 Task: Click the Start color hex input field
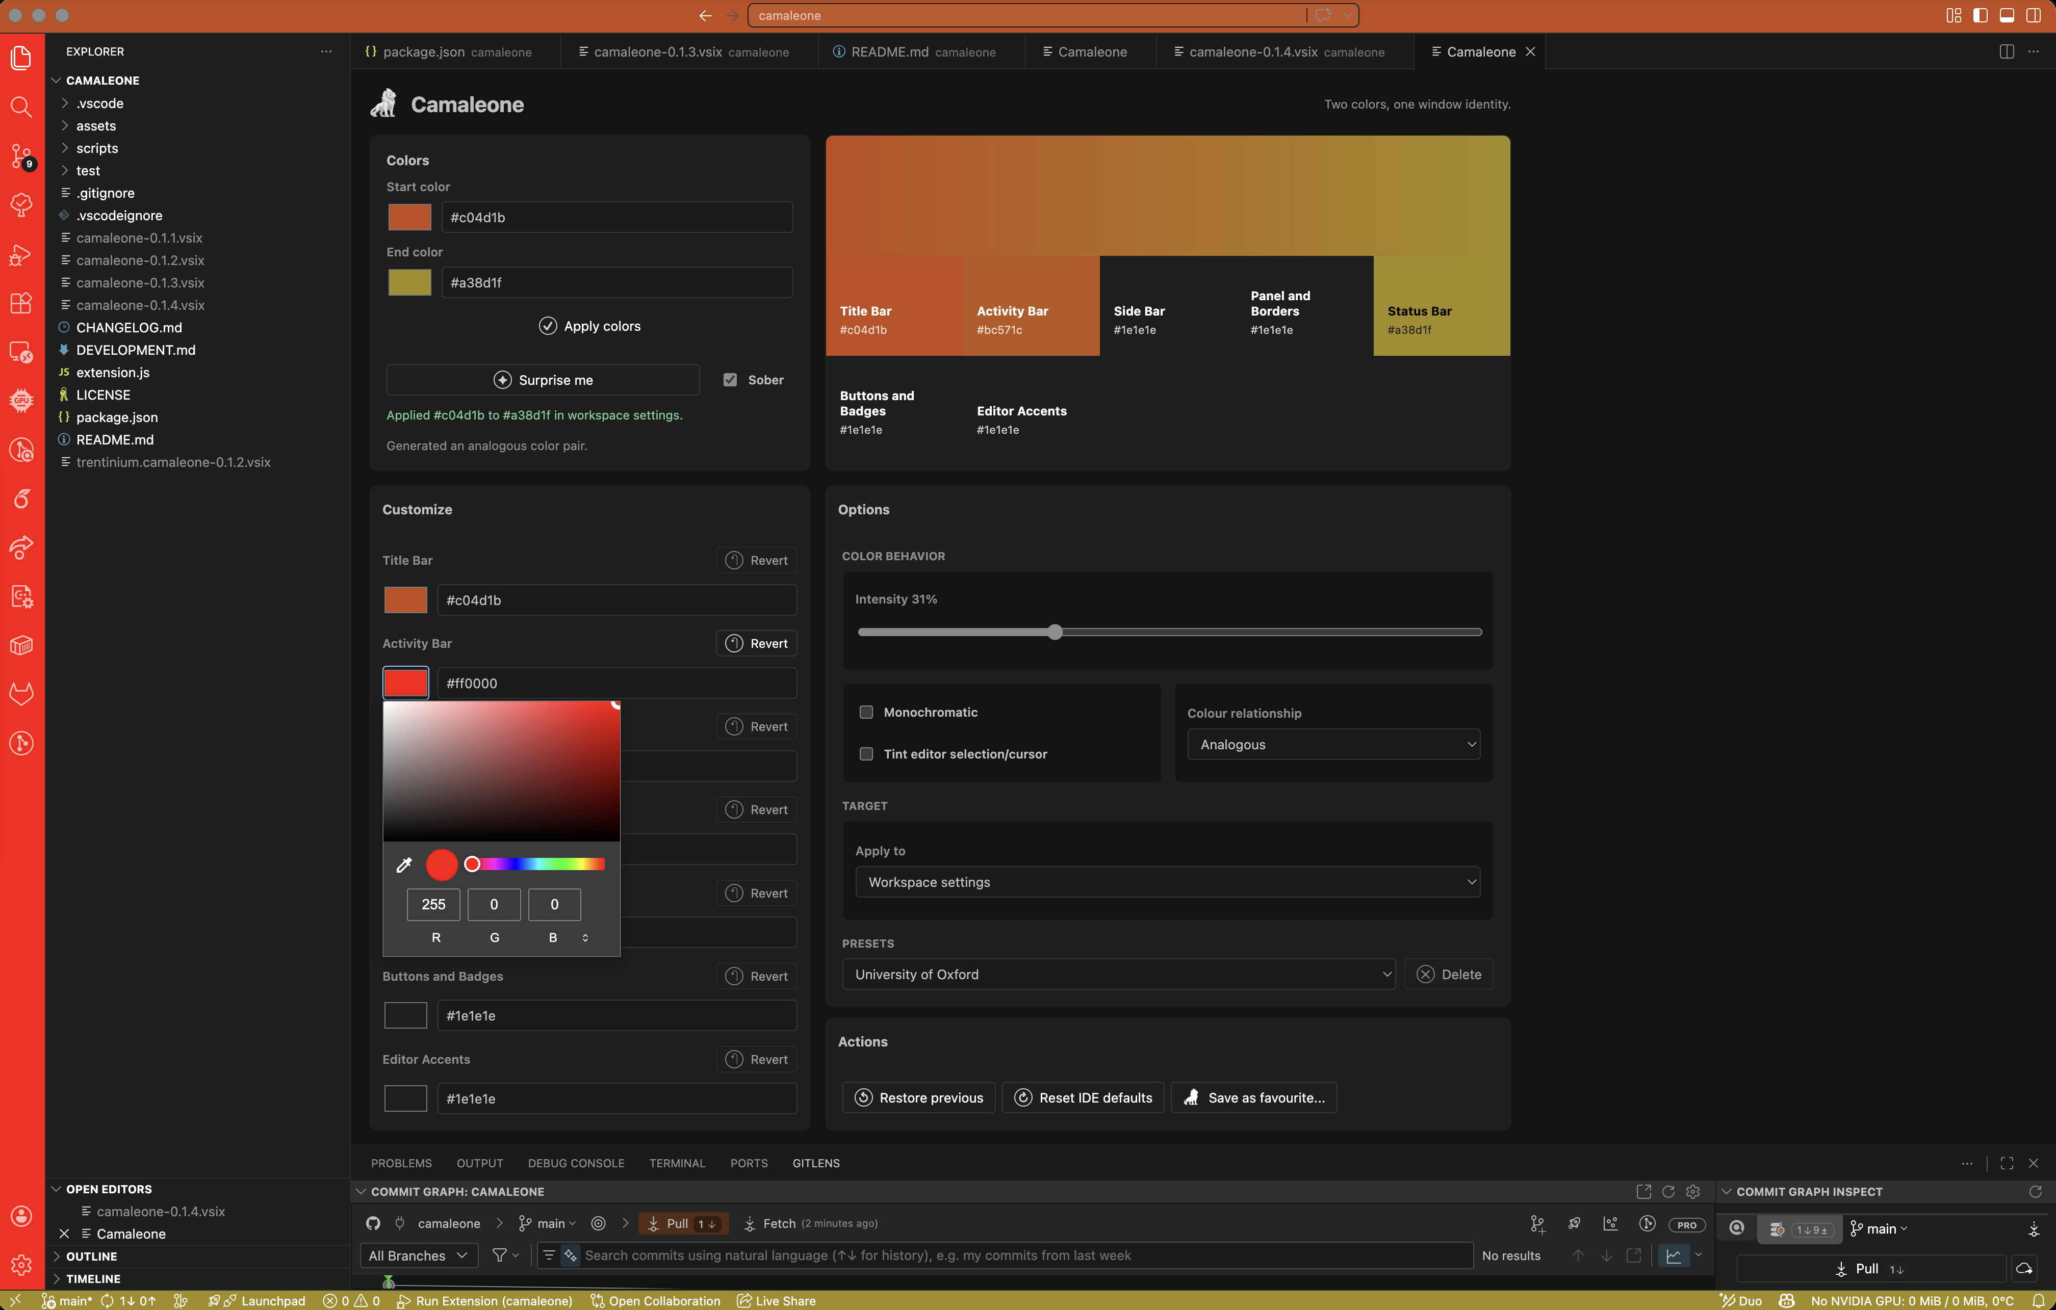[x=616, y=217]
